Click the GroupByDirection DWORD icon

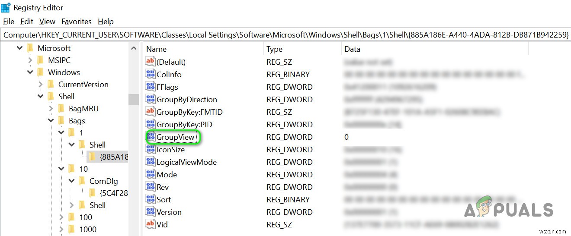click(x=151, y=99)
